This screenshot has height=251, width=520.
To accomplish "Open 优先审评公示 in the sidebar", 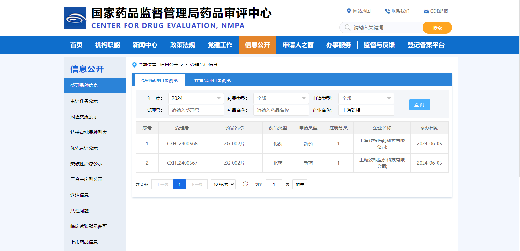I will [x=84, y=148].
